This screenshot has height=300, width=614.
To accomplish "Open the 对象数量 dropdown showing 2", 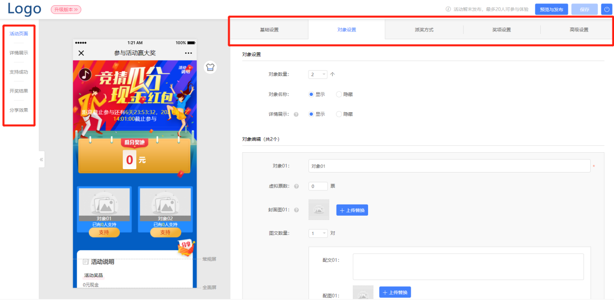I will click(318, 74).
